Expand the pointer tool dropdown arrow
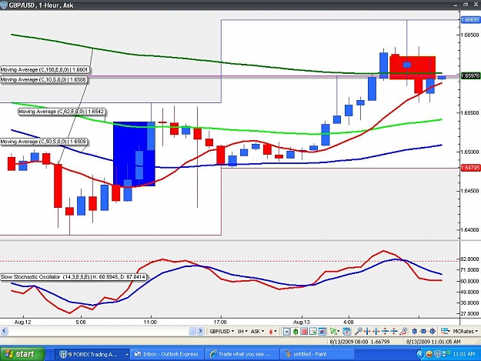 tap(339, 331)
